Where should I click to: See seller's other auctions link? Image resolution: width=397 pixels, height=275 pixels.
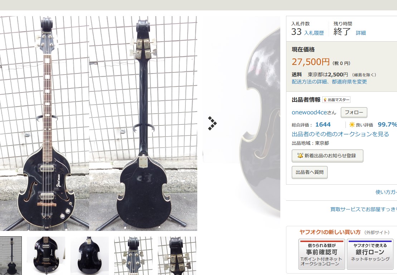click(340, 134)
